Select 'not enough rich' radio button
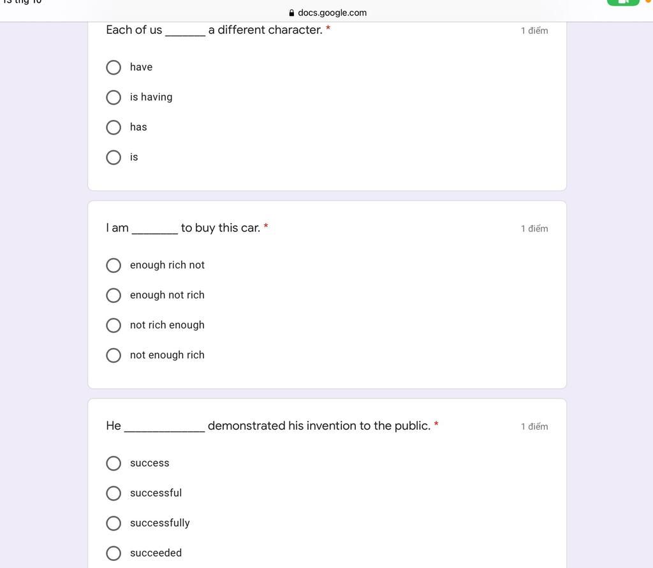Screen dimensions: 653x568 click(x=114, y=355)
